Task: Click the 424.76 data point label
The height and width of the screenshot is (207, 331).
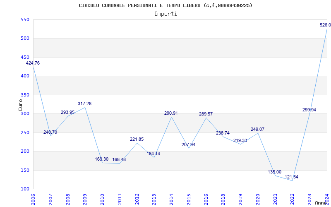Action: pyautogui.click(x=33, y=63)
